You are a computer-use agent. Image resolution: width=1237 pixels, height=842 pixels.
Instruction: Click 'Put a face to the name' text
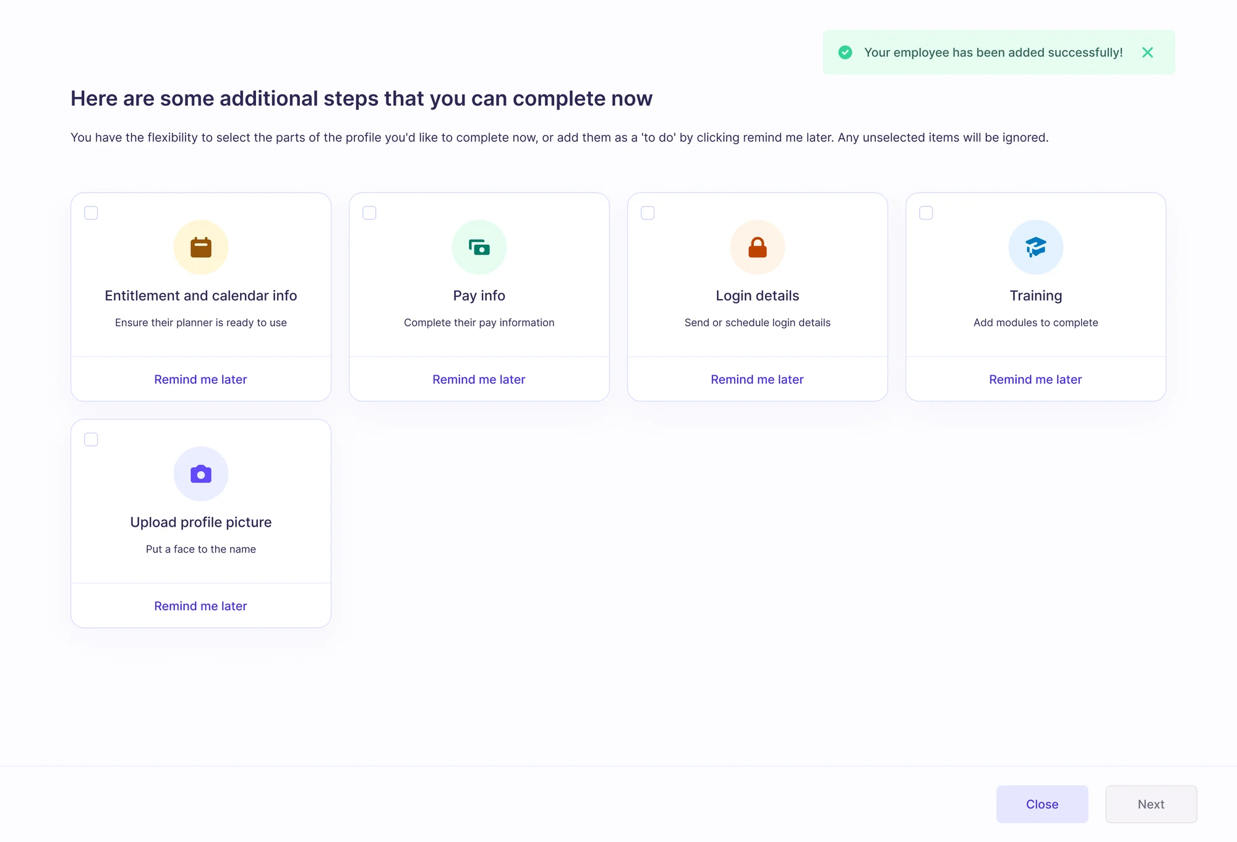point(201,550)
